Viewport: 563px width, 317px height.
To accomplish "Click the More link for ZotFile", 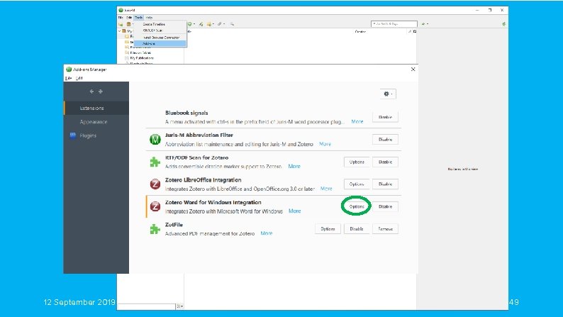I will tap(267, 233).
